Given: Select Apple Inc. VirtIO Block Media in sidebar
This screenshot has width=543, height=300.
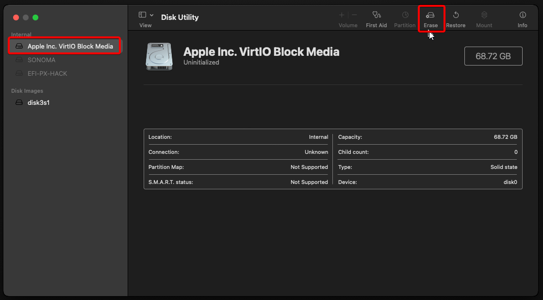Looking at the screenshot, I should tap(65, 46).
